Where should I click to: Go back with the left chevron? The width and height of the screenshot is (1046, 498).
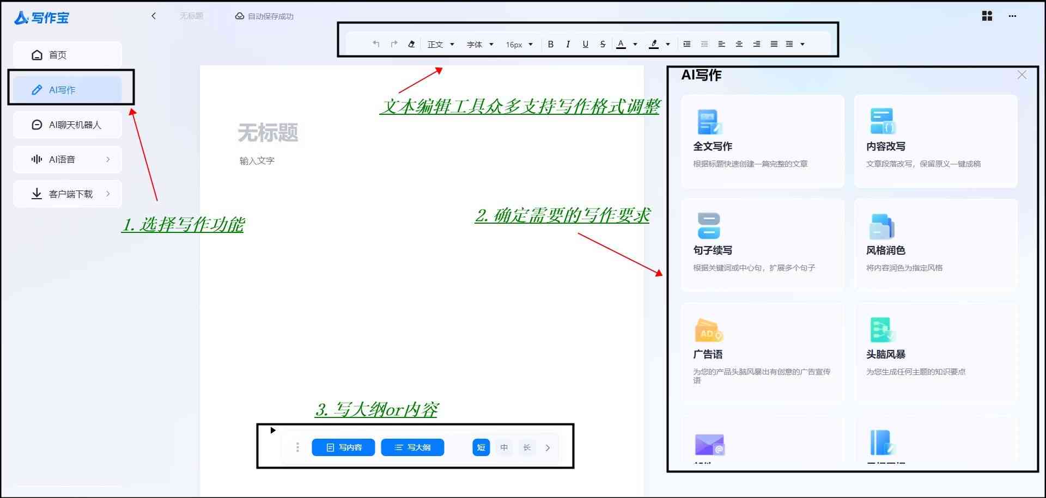[x=154, y=16]
